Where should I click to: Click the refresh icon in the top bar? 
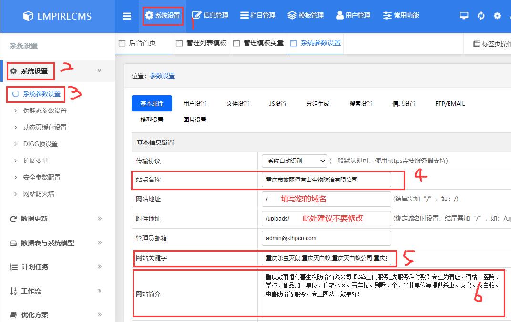click(x=480, y=15)
